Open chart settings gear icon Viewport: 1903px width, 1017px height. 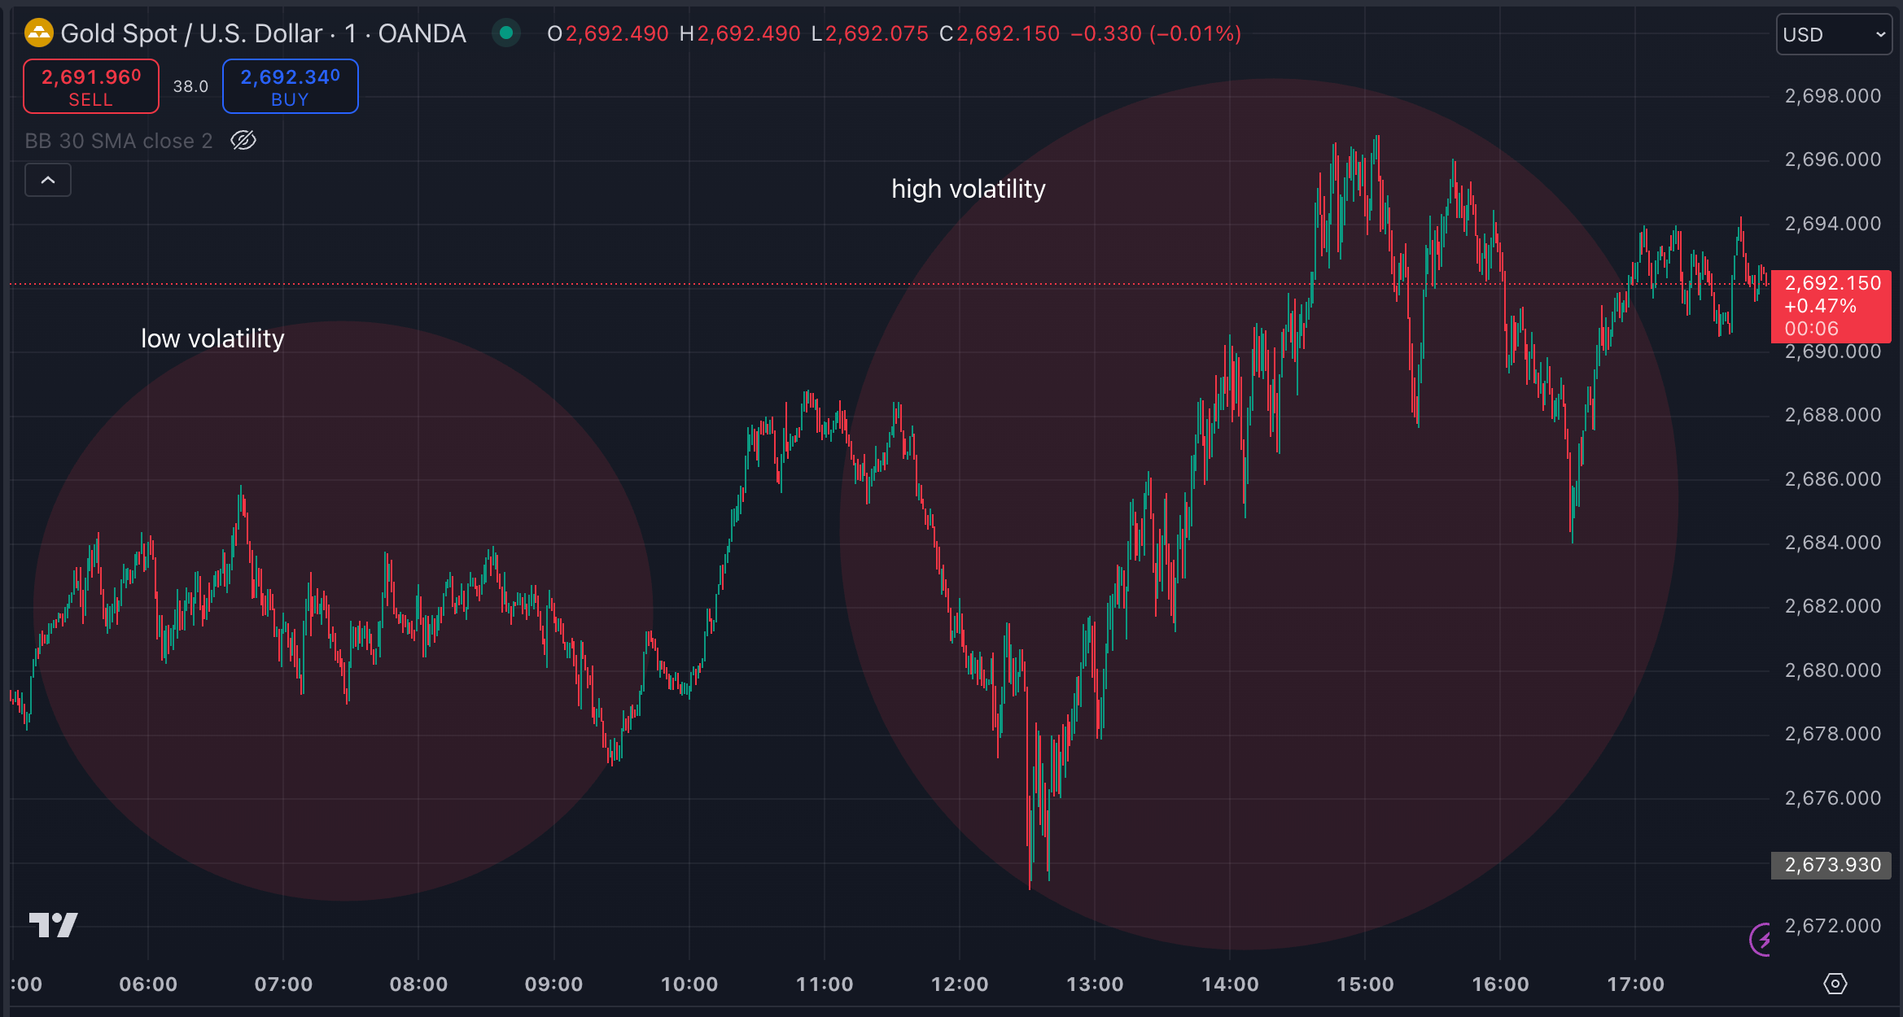1835,984
